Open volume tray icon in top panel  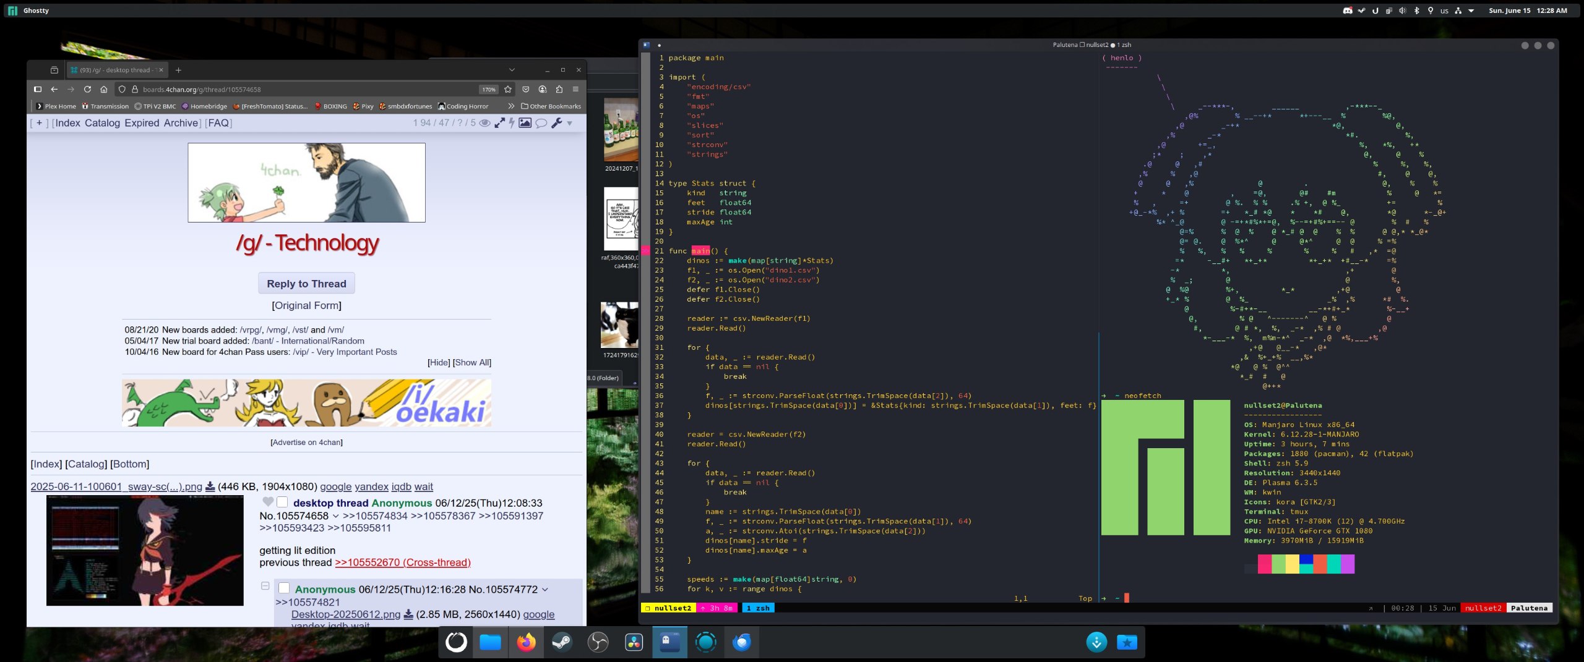pyautogui.click(x=1403, y=11)
